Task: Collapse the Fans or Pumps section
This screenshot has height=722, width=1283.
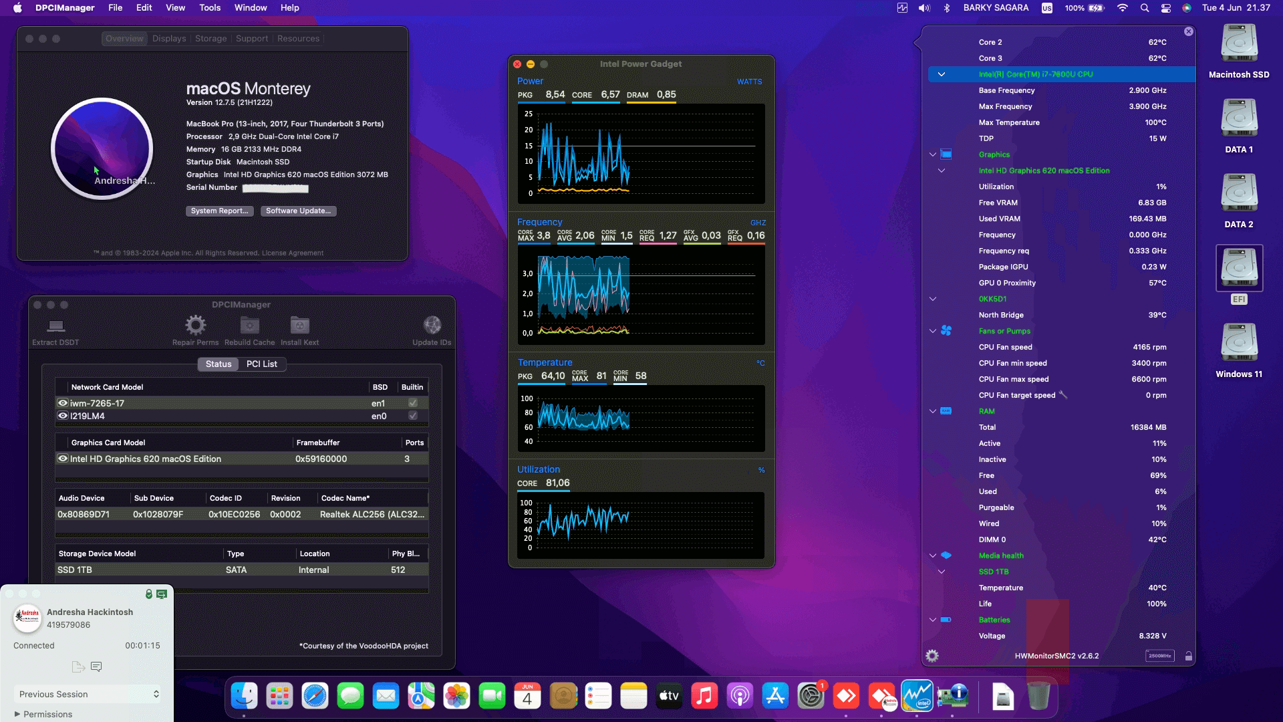Action: coord(933,331)
